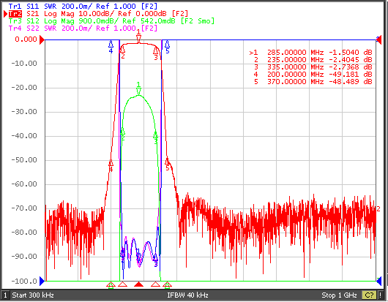The image size is (388, 302).
Task: Select marker row 285.00000 MHz -1.5040 dB
Action: [311, 53]
